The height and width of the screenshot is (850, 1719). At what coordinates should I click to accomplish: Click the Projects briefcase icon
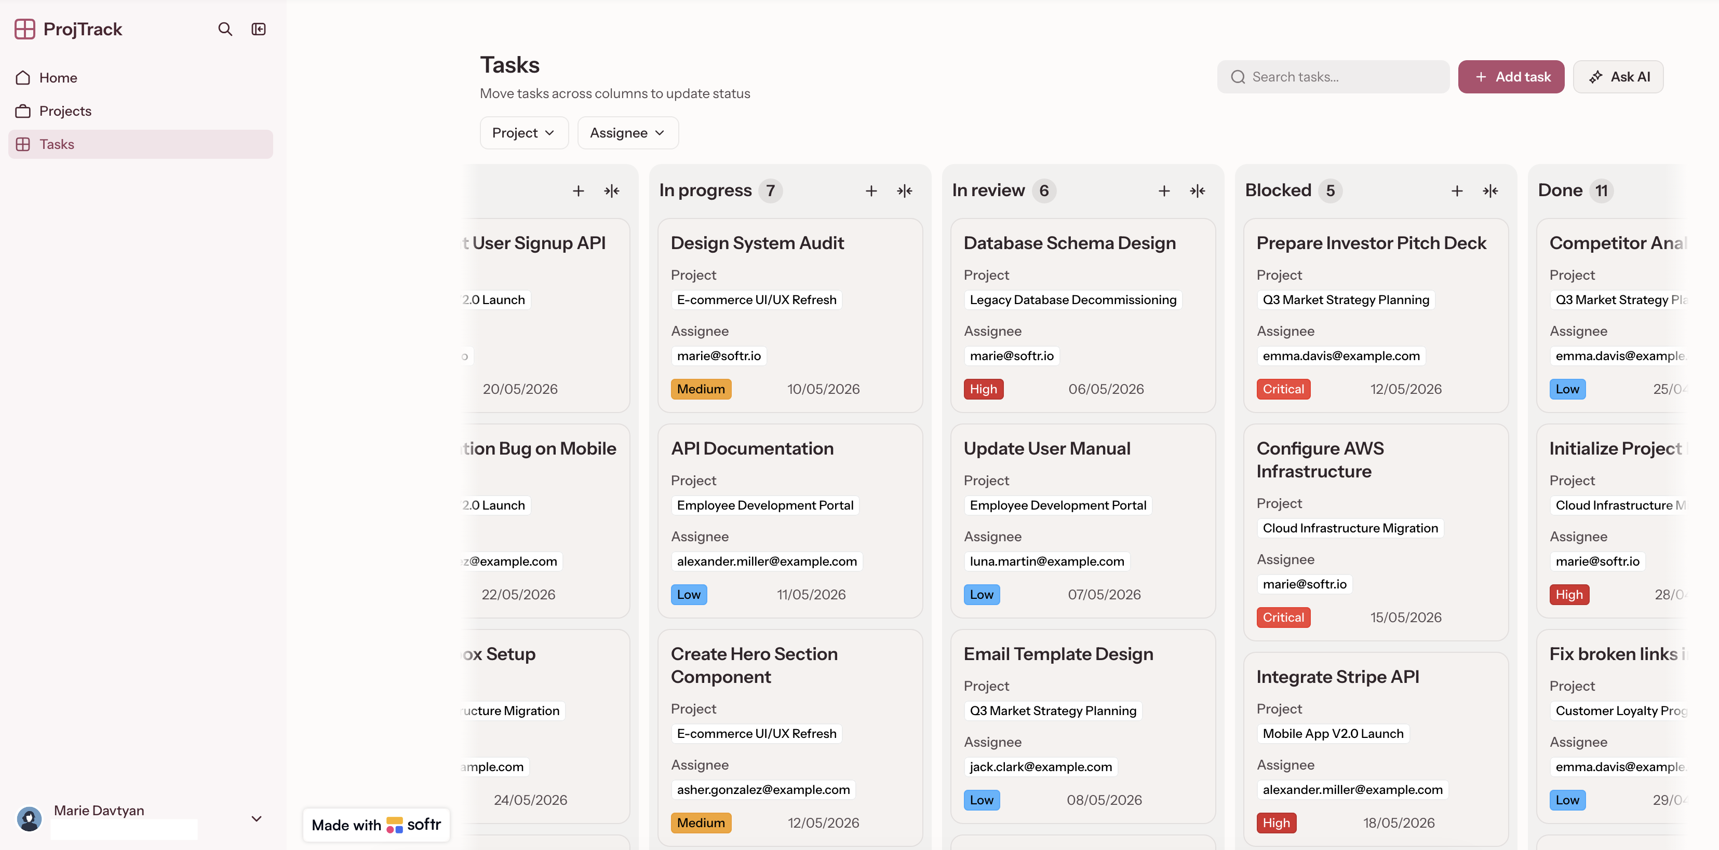tap(23, 111)
